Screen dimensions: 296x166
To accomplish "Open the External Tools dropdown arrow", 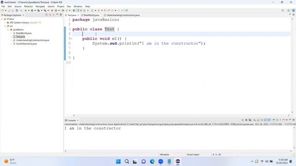I will pyautogui.click(x=48, y=11).
